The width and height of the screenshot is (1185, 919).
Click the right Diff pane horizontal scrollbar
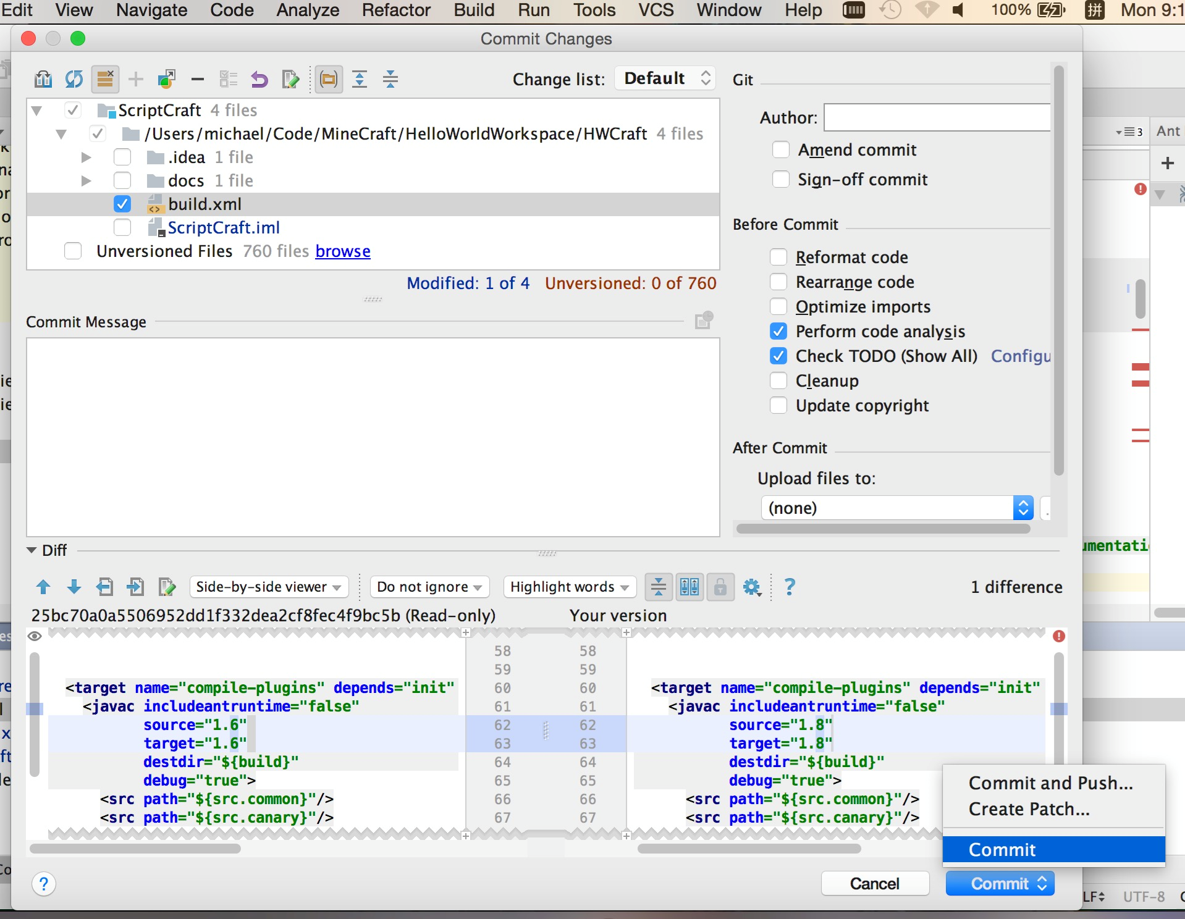pos(749,849)
